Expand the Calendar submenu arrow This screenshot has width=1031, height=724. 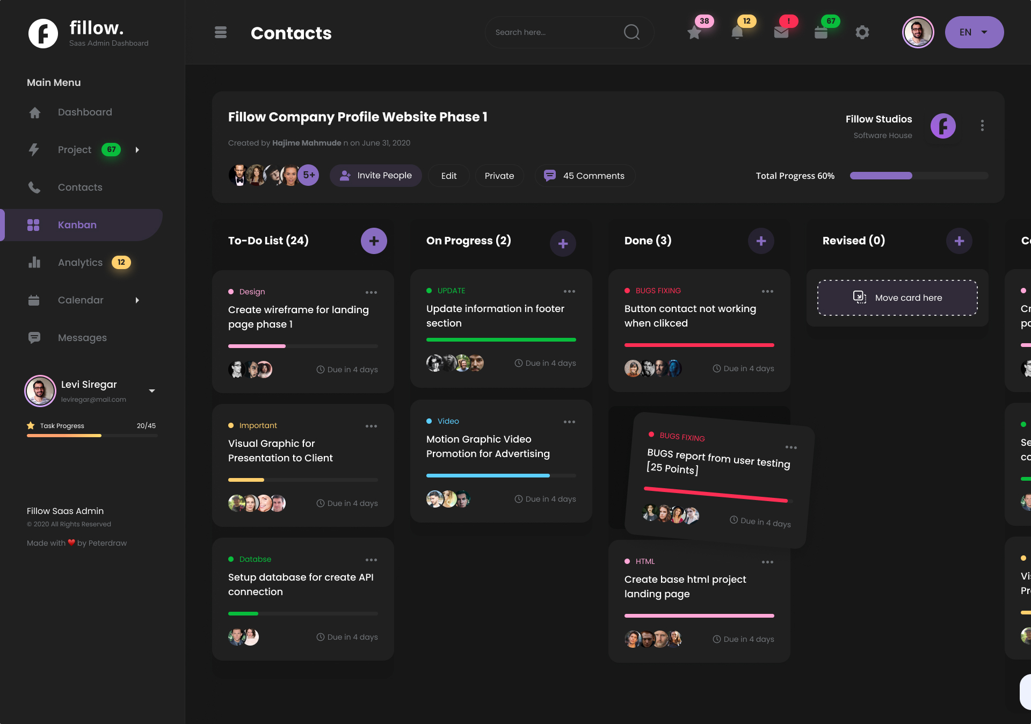pyautogui.click(x=137, y=300)
